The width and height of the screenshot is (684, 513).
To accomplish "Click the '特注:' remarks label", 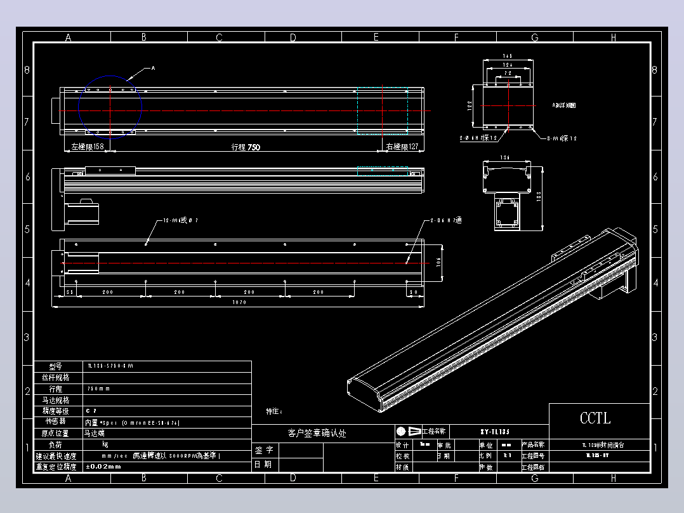I will pos(274,411).
